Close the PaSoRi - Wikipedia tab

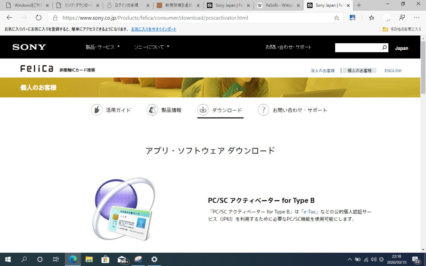pos(298,5)
